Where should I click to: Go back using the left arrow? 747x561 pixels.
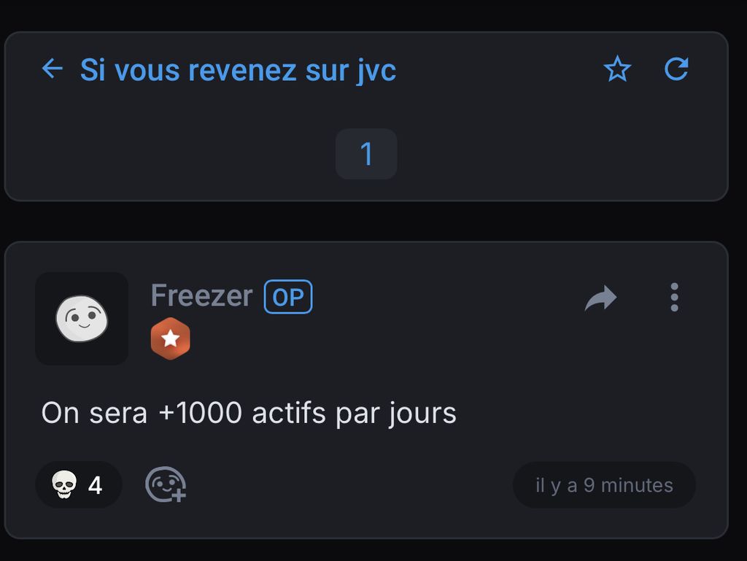(52, 69)
